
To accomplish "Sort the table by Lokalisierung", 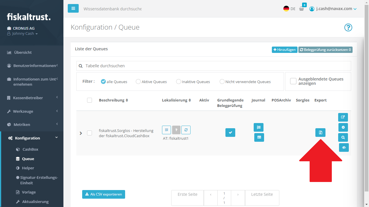I will tap(176, 100).
